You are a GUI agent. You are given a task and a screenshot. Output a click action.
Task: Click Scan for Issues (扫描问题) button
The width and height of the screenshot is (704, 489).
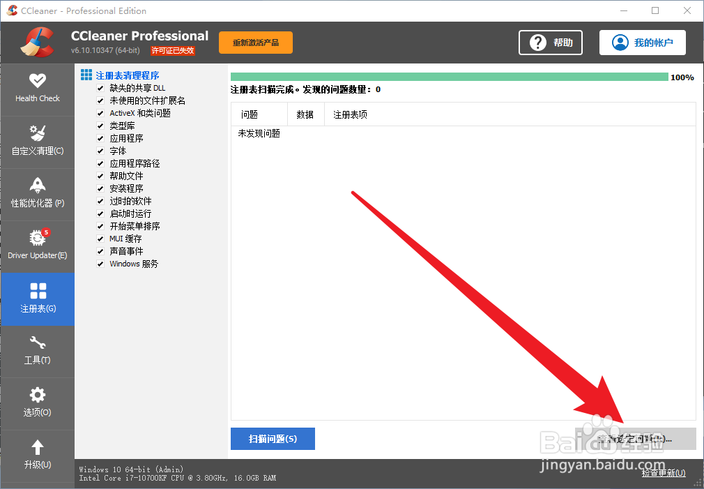(x=273, y=439)
